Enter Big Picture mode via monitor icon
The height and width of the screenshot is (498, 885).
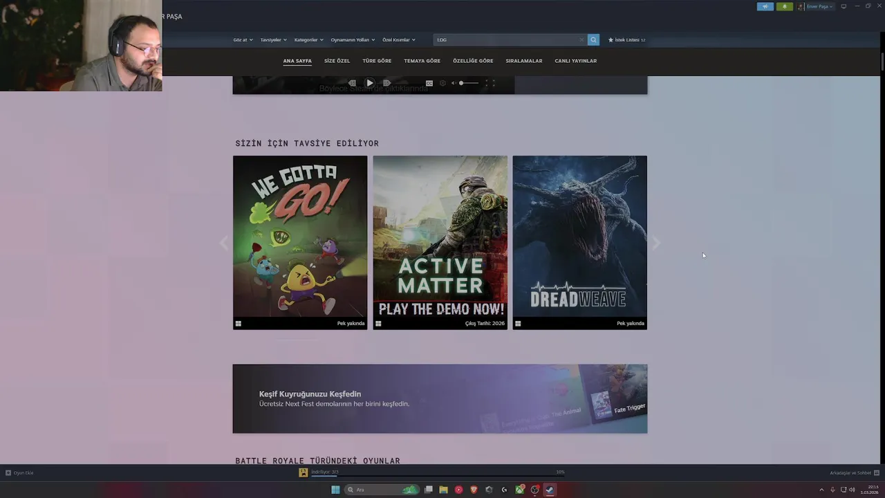[x=844, y=6]
